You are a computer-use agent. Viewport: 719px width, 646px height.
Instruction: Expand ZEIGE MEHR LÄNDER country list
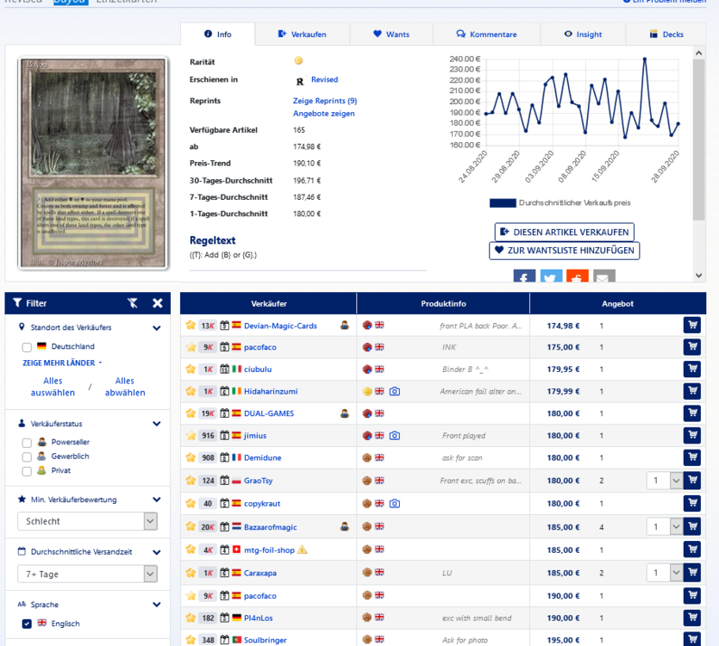(62, 363)
